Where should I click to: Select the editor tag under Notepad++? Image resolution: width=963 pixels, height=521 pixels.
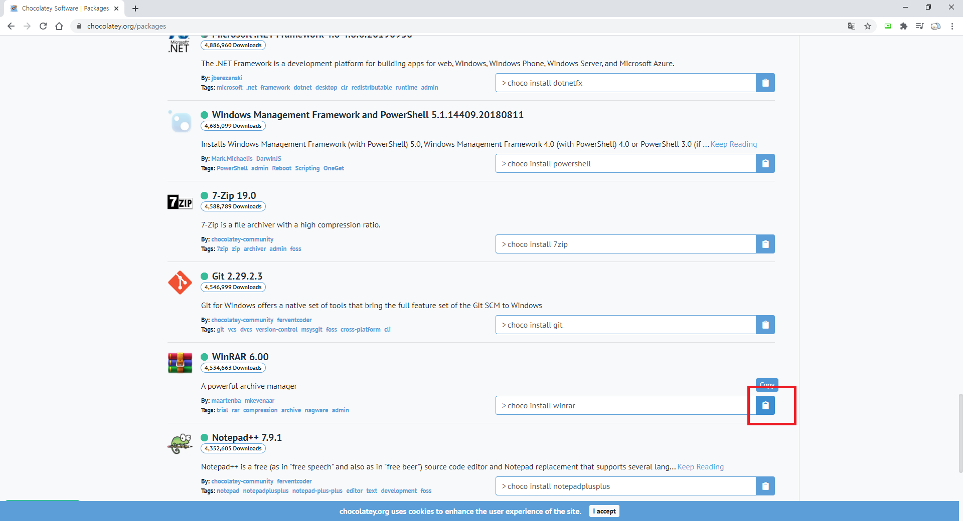(354, 491)
